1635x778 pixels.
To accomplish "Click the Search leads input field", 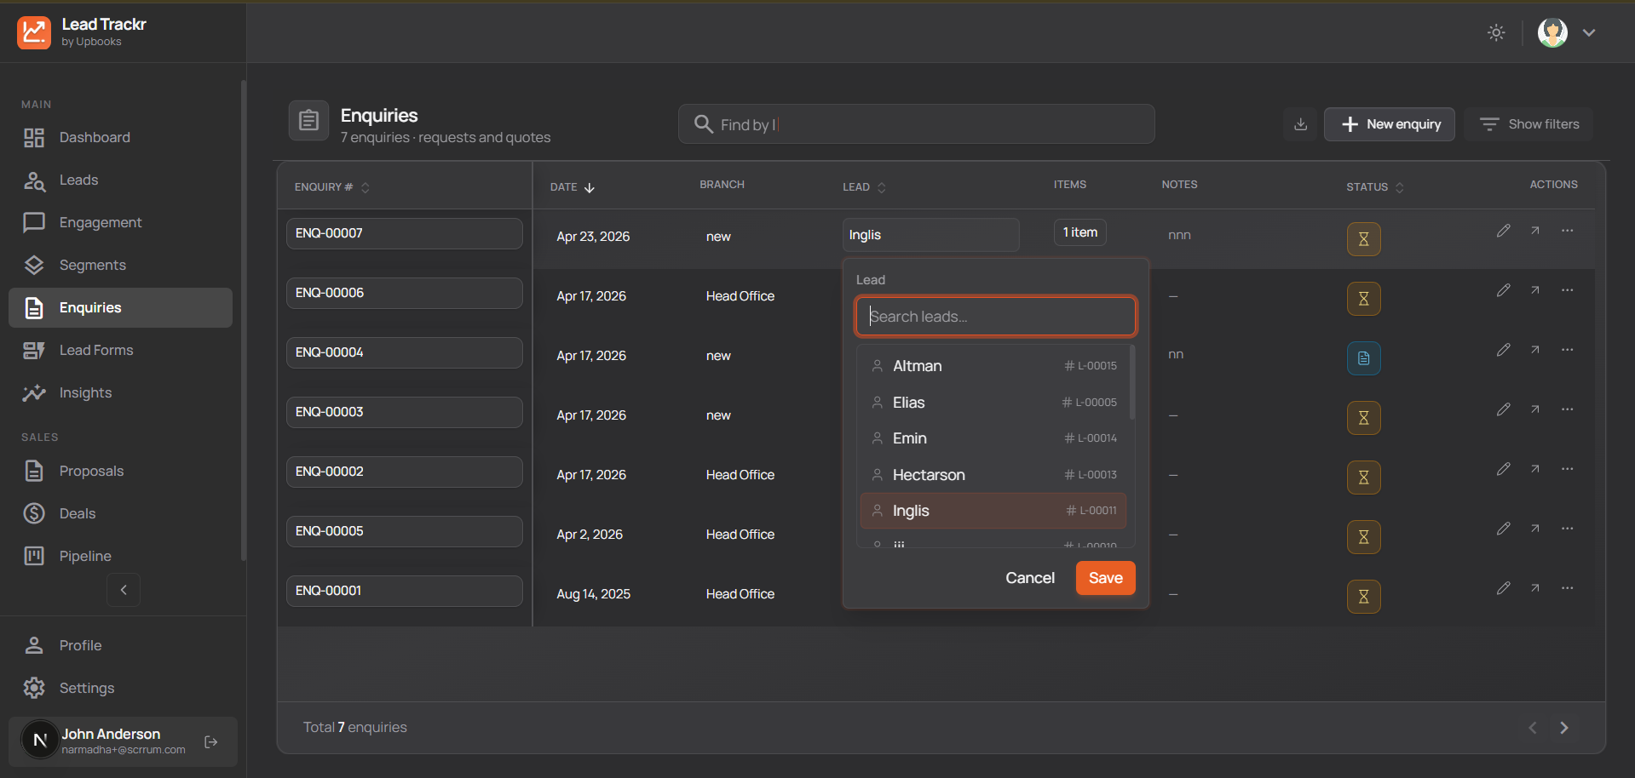I will (995, 317).
